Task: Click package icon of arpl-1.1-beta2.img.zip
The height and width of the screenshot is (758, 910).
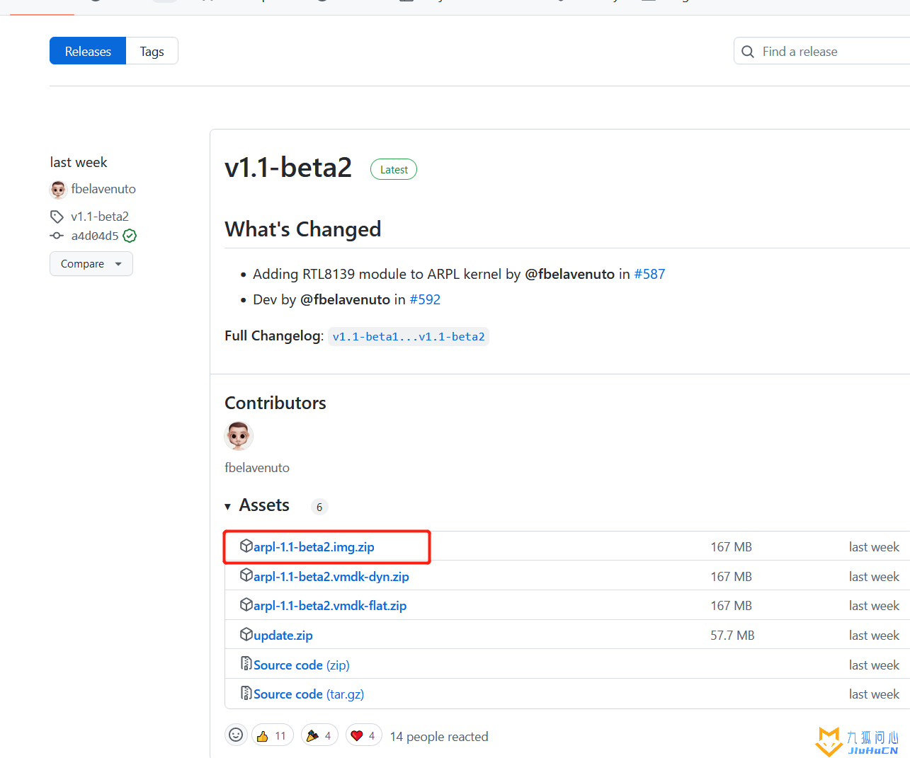Action: coord(246,546)
